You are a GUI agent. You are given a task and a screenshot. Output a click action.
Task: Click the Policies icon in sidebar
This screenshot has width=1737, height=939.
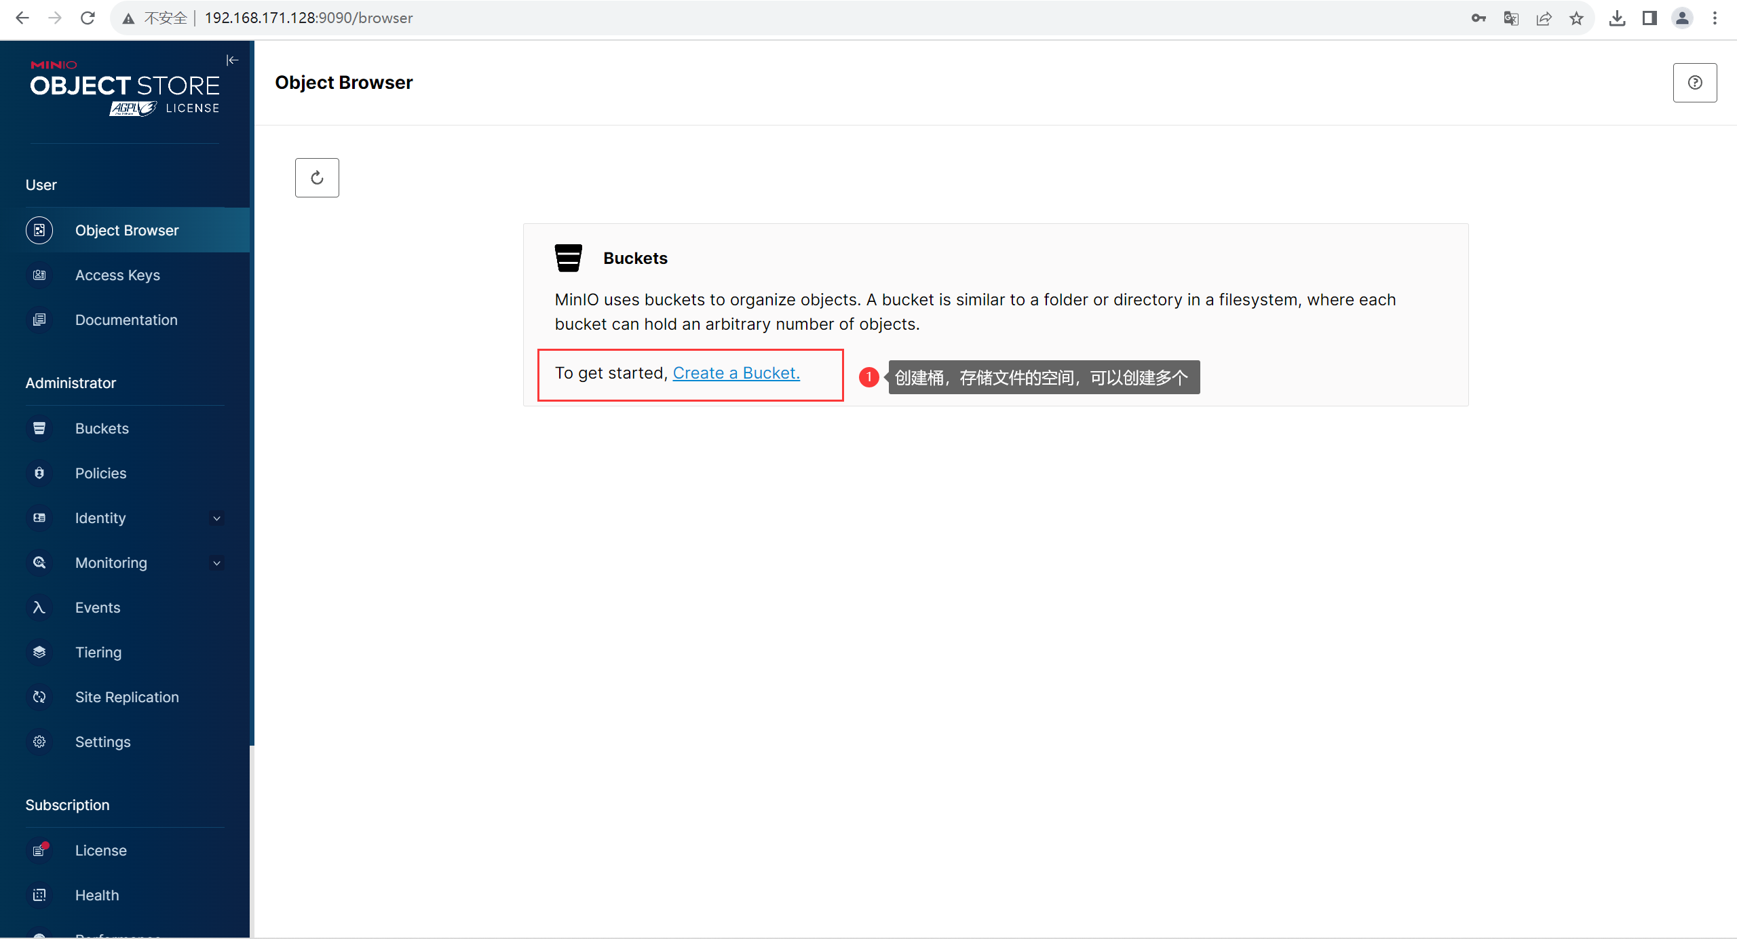click(x=39, y=473)
